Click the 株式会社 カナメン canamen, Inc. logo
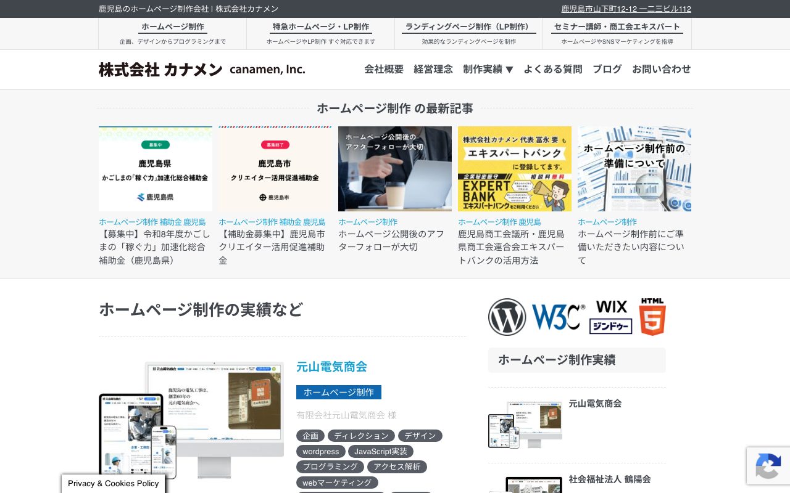This screenshot has height=493, width=790. point(202,70)
